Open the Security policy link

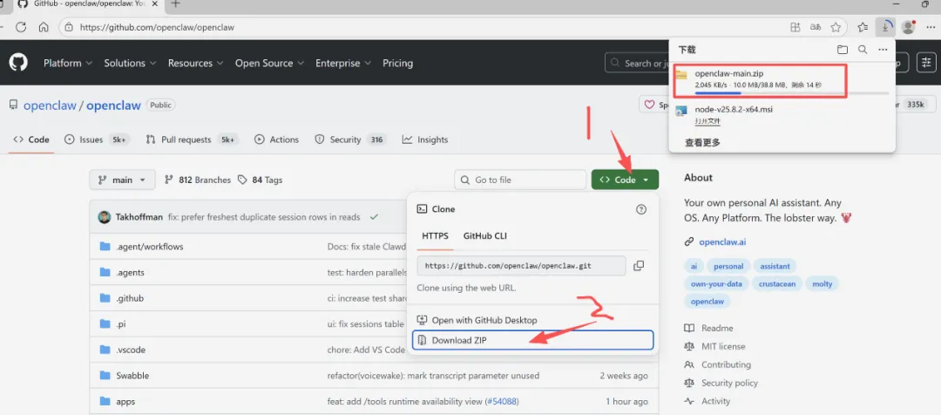coord(729,383)
